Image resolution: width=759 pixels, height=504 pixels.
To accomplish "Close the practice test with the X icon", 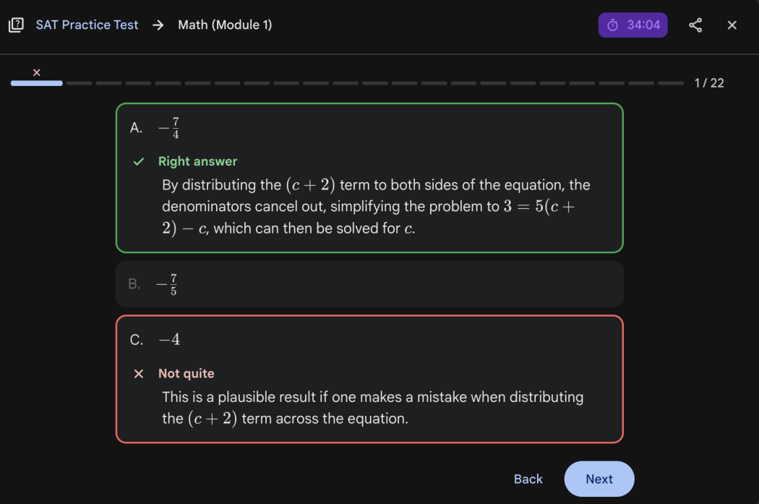I will tap(732, 25).
